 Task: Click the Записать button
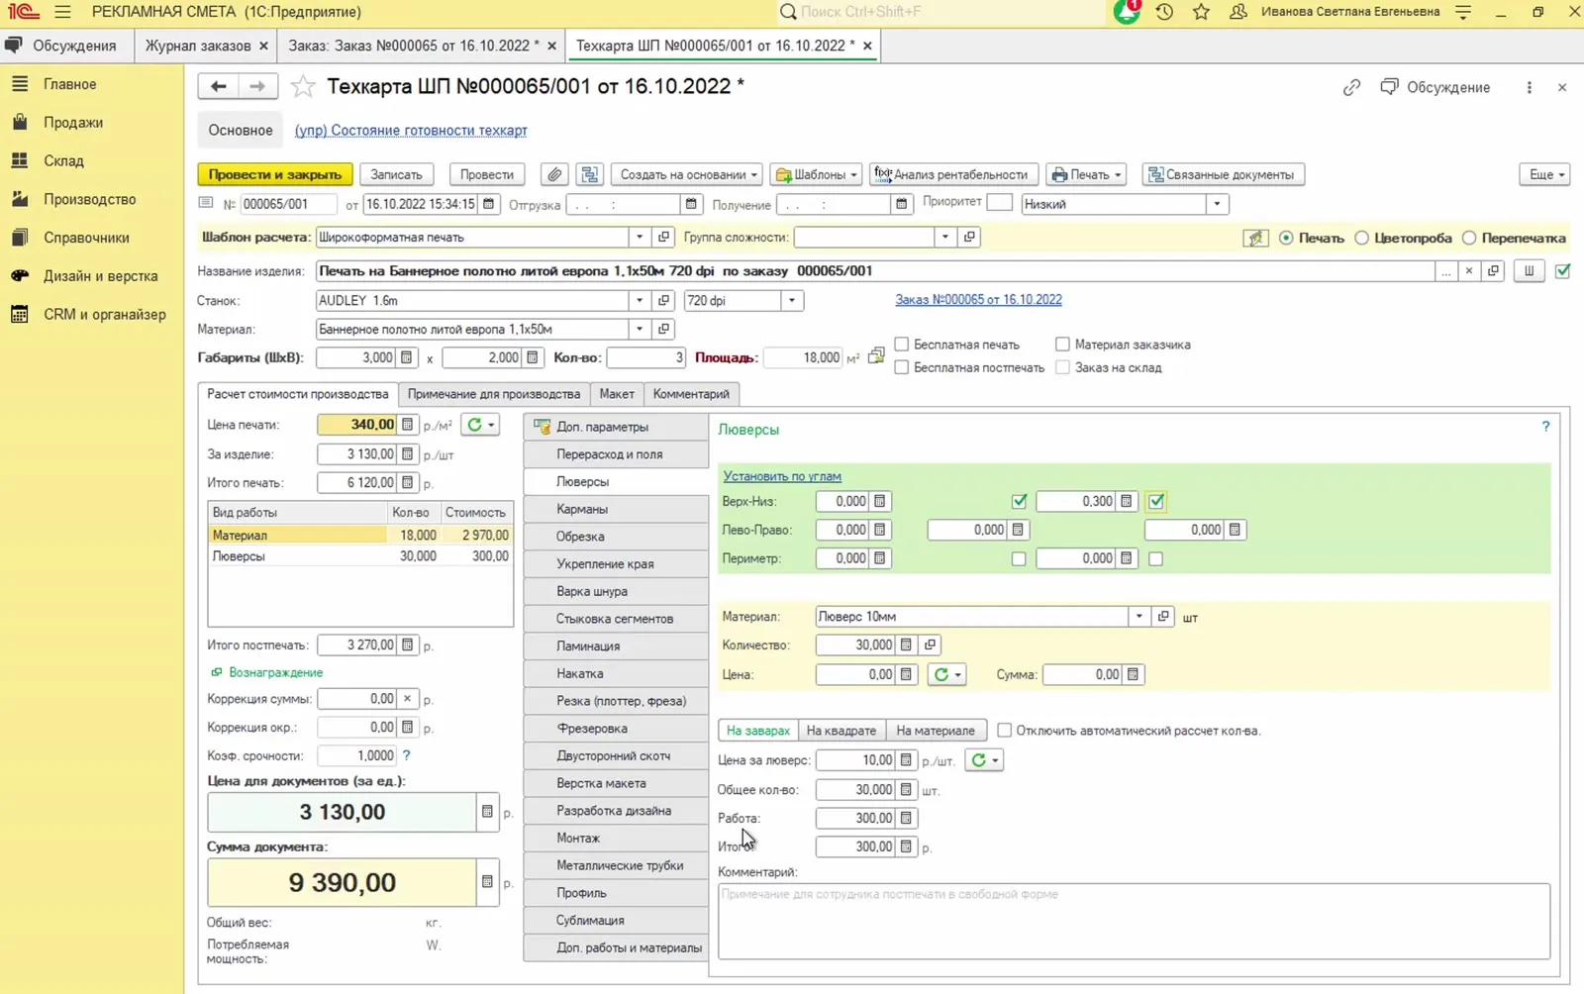pyautogui.click(x=396, y=174)
